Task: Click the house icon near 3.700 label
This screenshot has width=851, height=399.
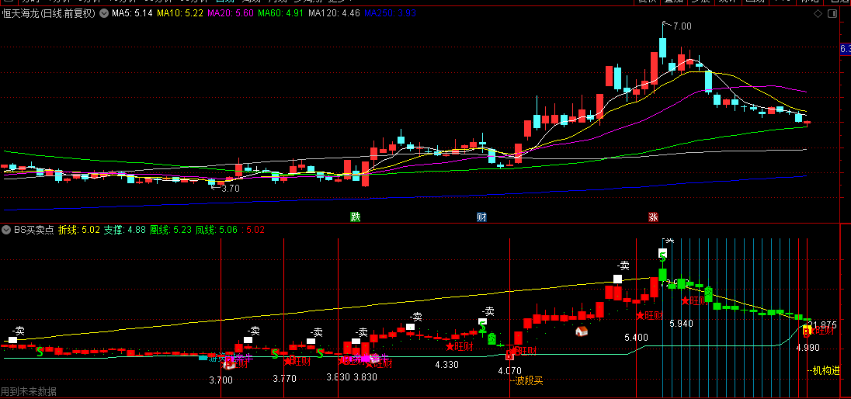Action: pyautogui.click(x=228, y=365)
